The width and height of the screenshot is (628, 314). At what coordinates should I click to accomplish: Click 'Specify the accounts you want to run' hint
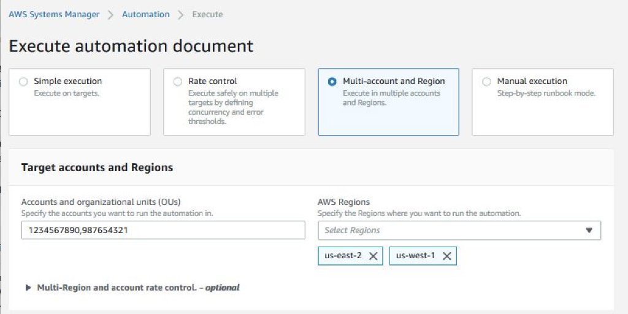point(117,213)
